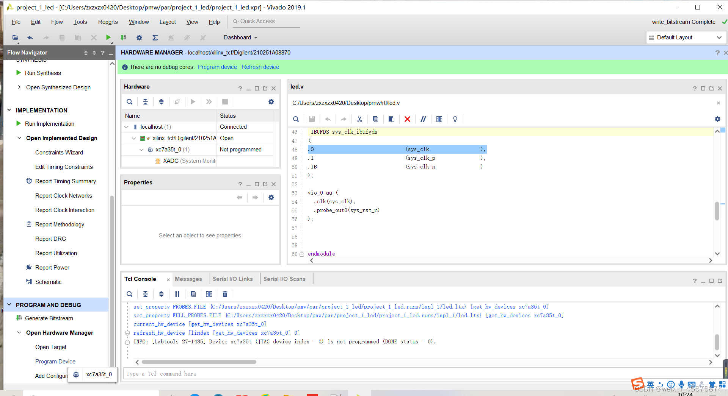Open Properties panel settings gear

pyautogui.click(x=271, y=197)
